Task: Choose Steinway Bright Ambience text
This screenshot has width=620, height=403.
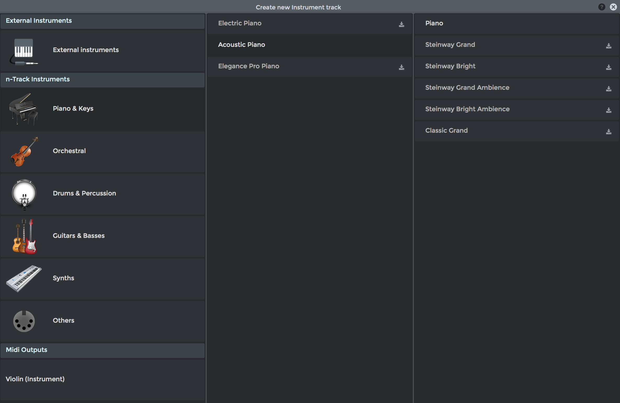Action: tap(467, 109)
